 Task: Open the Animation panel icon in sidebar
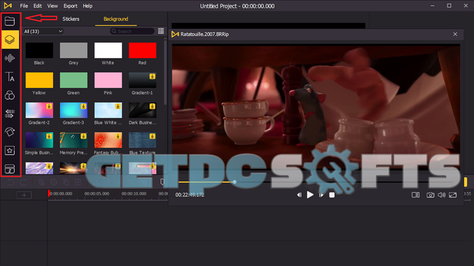pos(9,132)
